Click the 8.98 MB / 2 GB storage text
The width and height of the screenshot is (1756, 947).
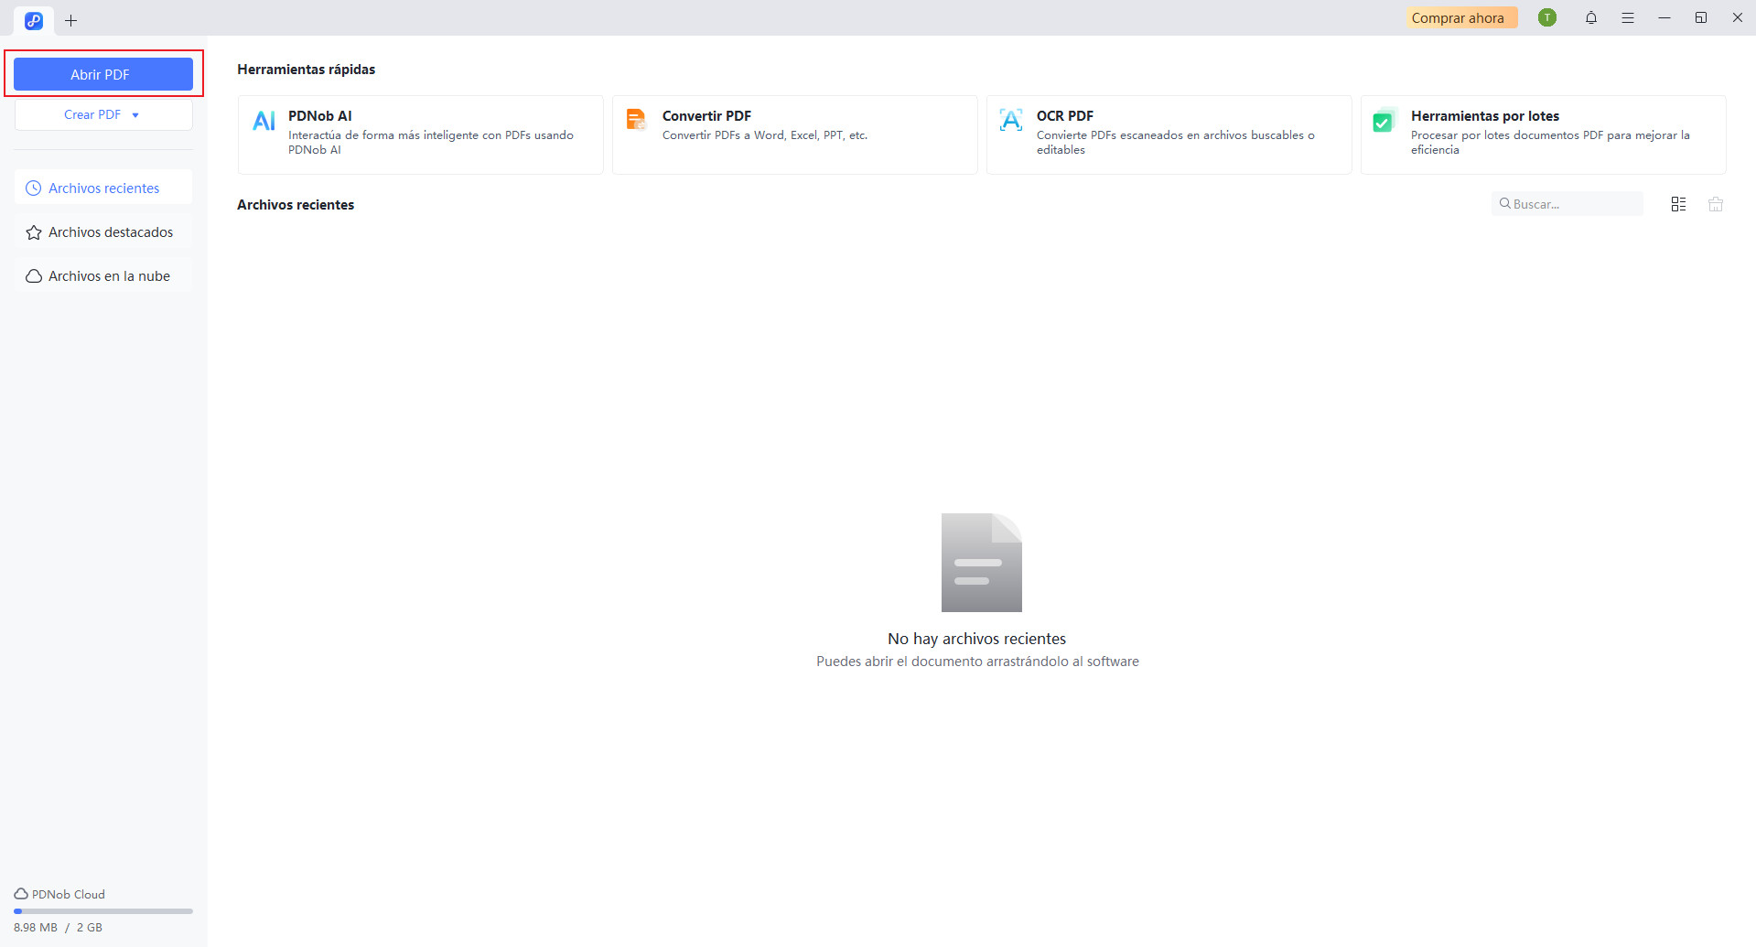58,927
